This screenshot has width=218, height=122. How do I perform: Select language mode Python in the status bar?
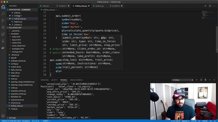(x=205, y=121)
